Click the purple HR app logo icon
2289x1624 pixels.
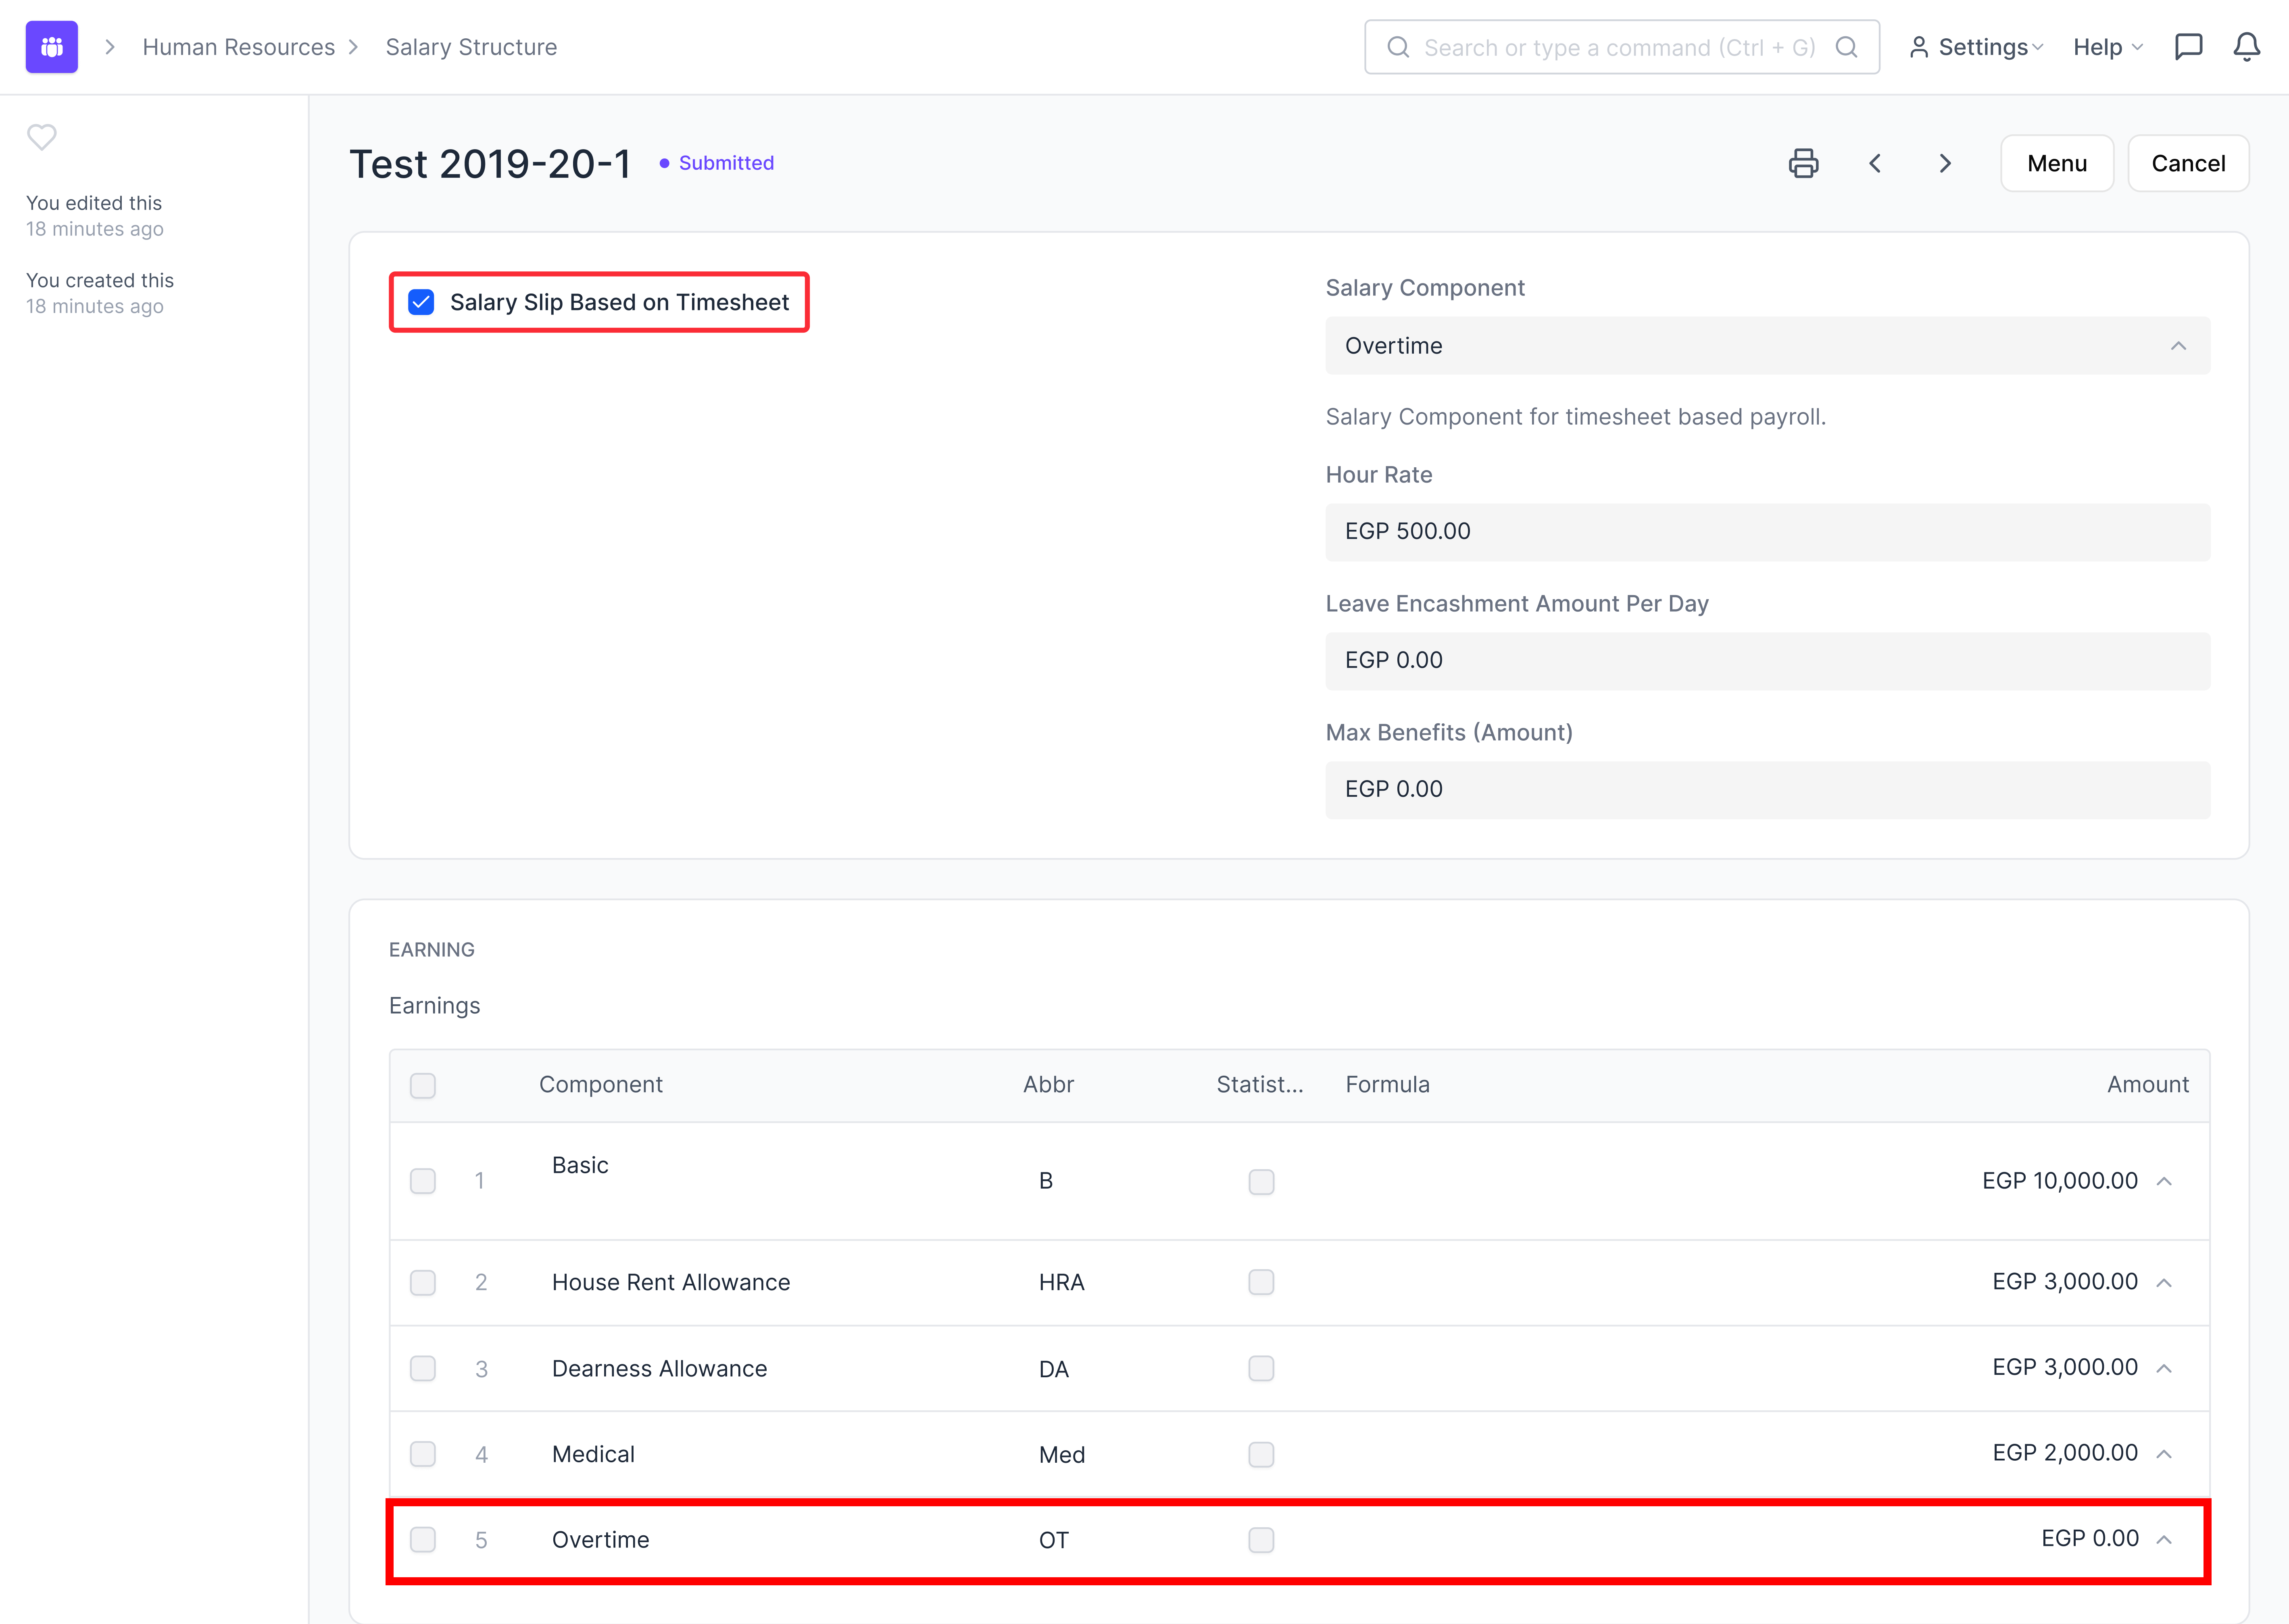pos(52,47)
